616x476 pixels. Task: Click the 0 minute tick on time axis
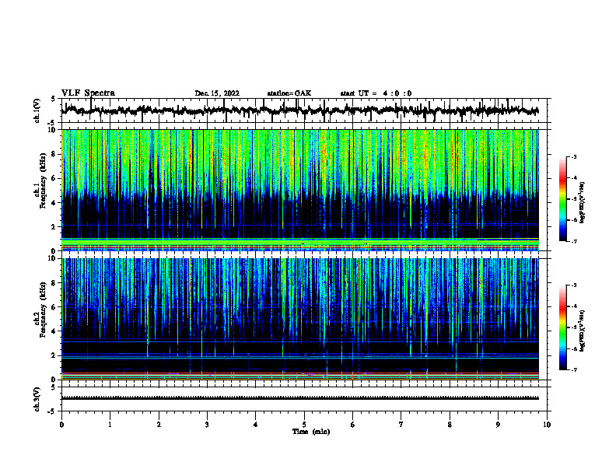[61, 425]
